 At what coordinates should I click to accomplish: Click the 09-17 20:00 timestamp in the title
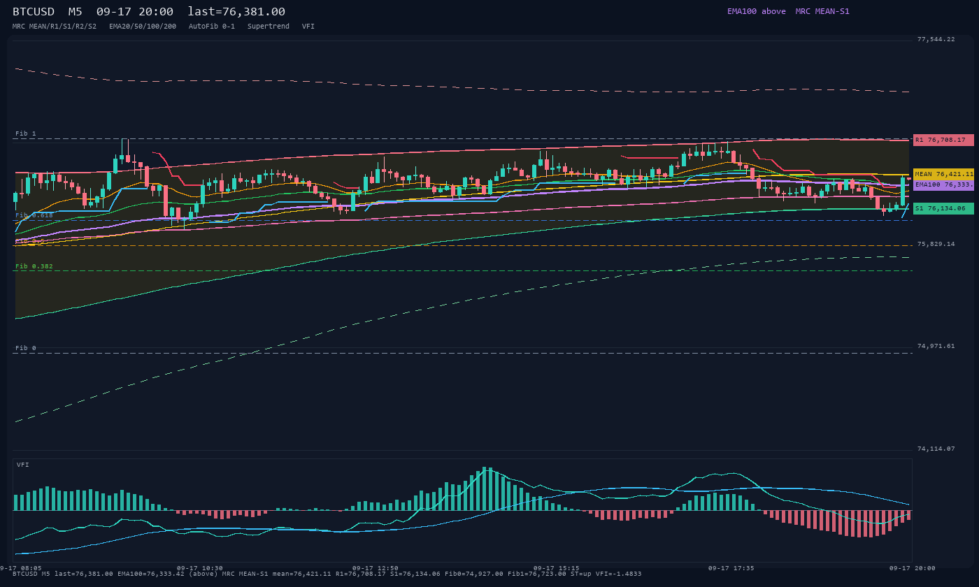pyautogui.click(x=135, y=12)
